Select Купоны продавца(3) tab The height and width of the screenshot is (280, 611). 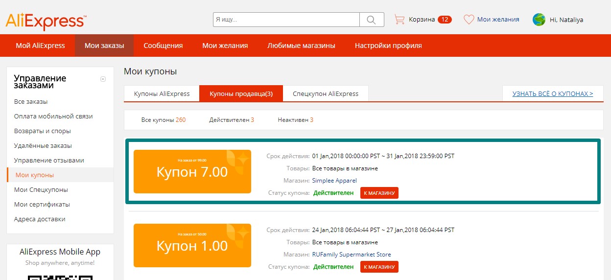click(241, 93)
